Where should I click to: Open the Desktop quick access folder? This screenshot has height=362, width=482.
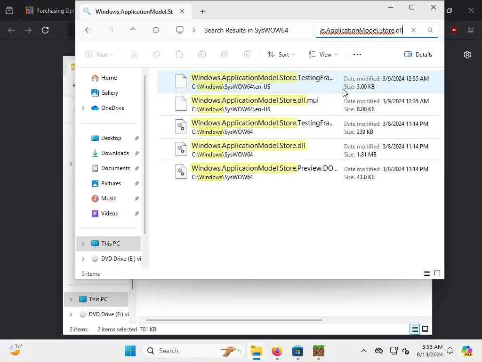point(111,138)
